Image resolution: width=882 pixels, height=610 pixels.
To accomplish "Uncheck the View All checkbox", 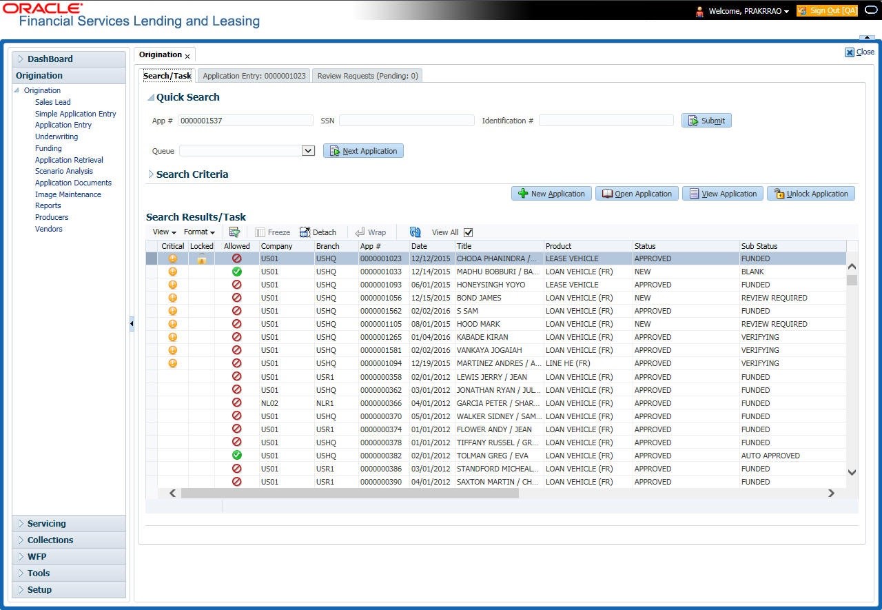I will (469, 232).
